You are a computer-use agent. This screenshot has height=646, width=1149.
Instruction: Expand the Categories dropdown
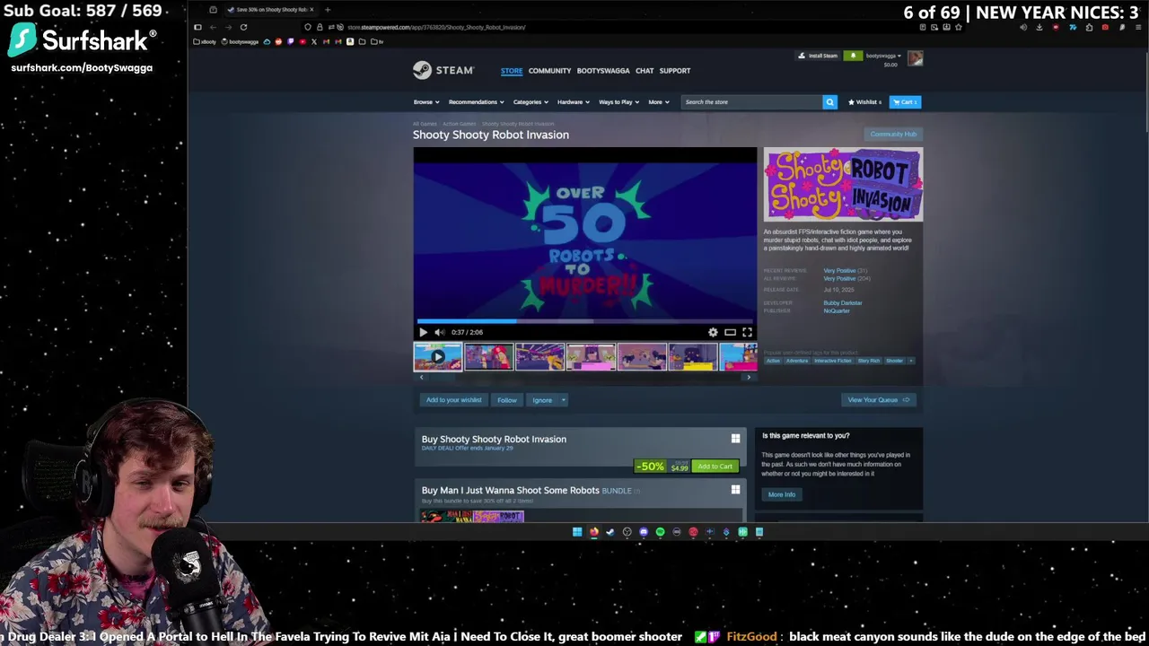pos(531,101)
